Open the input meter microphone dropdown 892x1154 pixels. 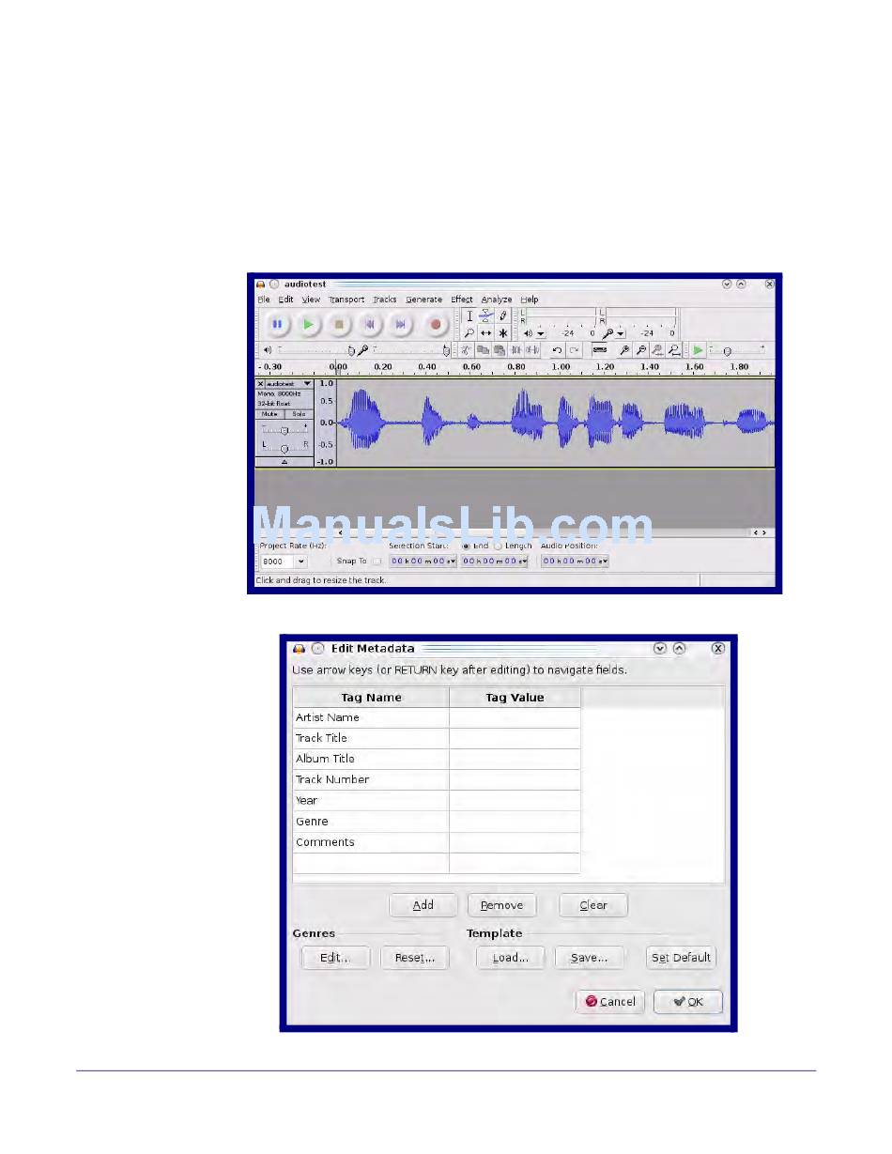coord(621,333)
